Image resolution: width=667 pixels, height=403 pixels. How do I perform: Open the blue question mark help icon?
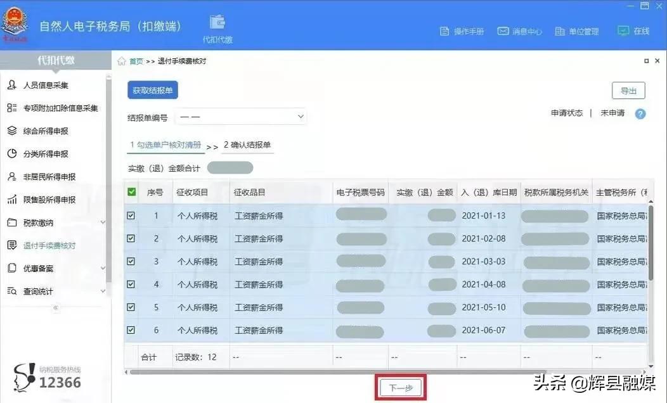(x=640, y=114)
